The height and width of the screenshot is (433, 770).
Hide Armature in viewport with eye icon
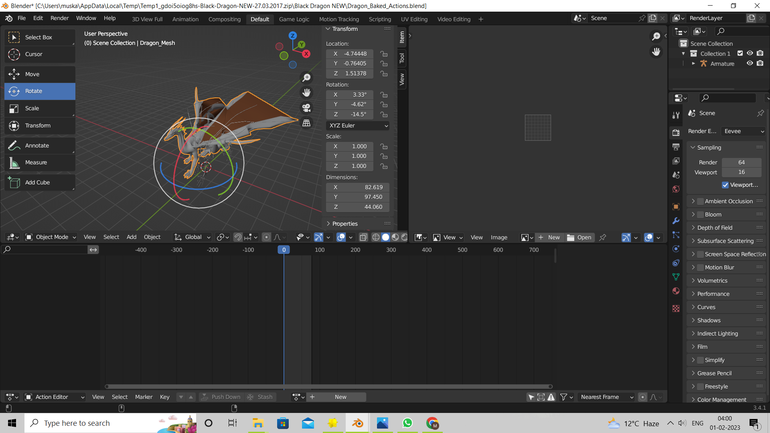(750, 63)
